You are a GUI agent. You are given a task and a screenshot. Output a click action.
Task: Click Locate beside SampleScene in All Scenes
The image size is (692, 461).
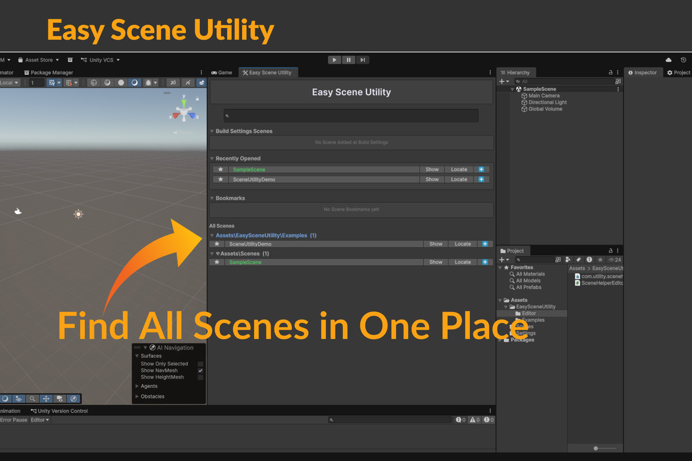[x=462, y=262]
